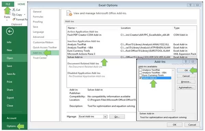Click the Copy icon
This screenshot has width=205, height=131.
click(14, 14)
